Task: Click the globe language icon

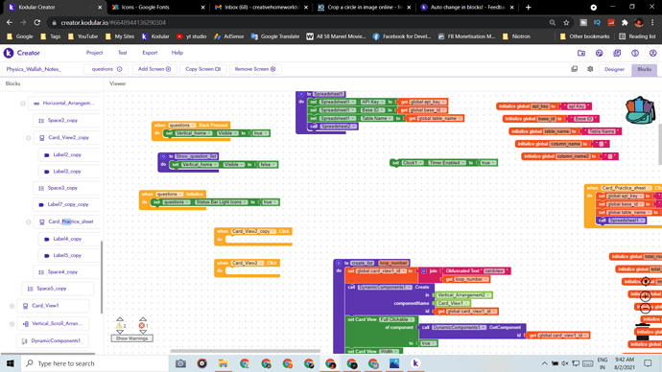Action: (635, 53)
